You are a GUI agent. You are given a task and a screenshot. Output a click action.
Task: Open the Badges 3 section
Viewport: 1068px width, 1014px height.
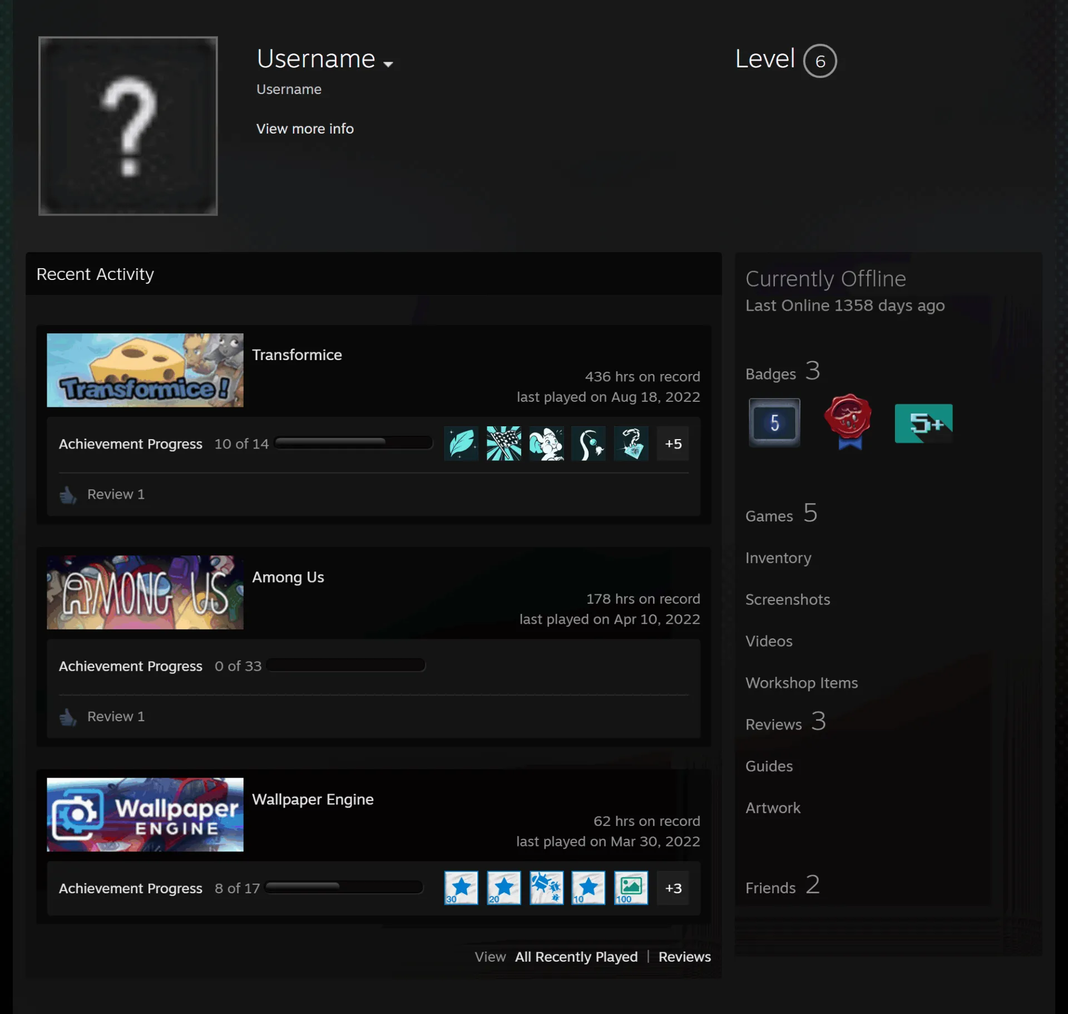click(x=783, y=372)
